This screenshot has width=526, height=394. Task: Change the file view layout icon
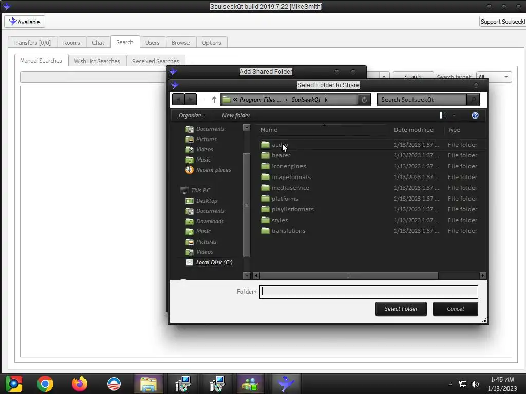click(x=443, y=115)
